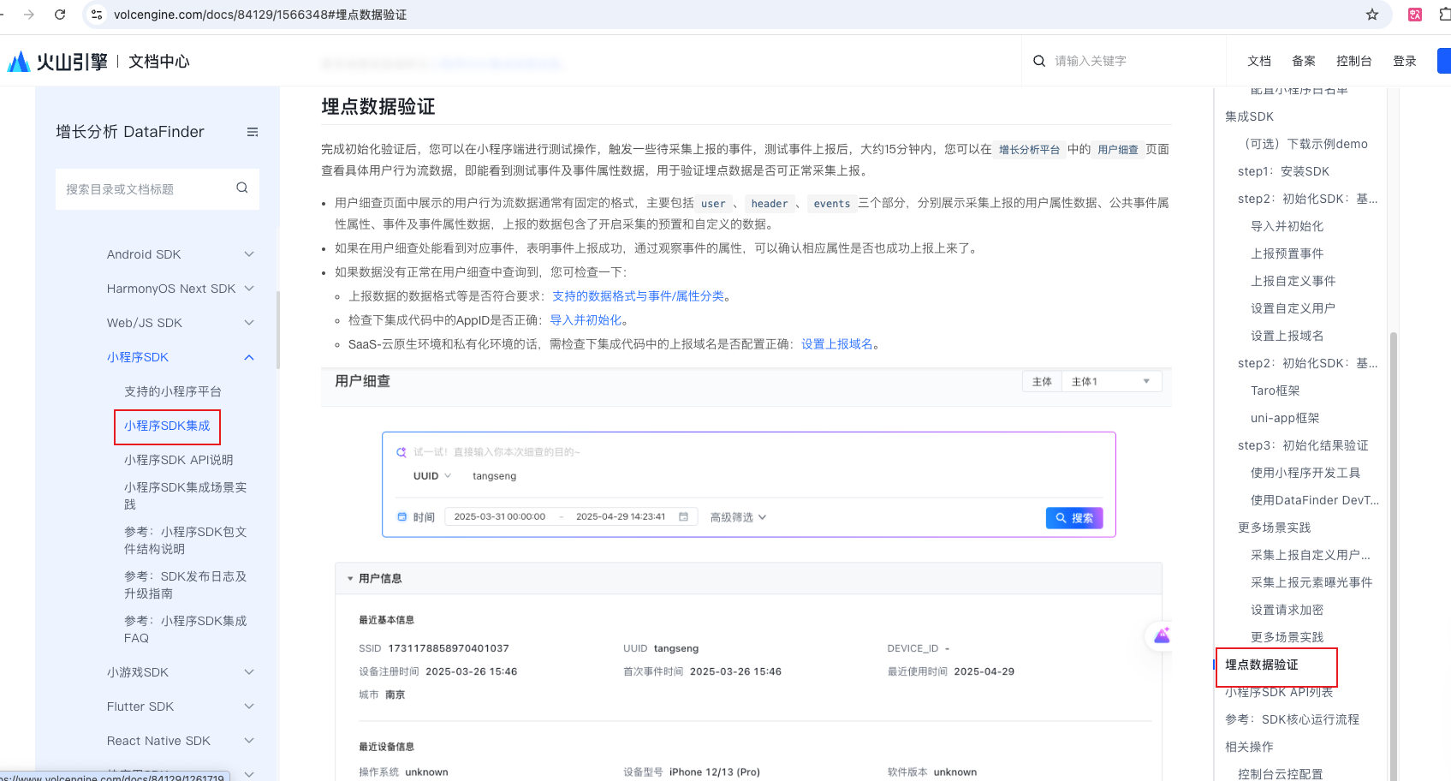Go to 文档中心 home
This screenshot has height=781, width=1451.
[159, 62]
